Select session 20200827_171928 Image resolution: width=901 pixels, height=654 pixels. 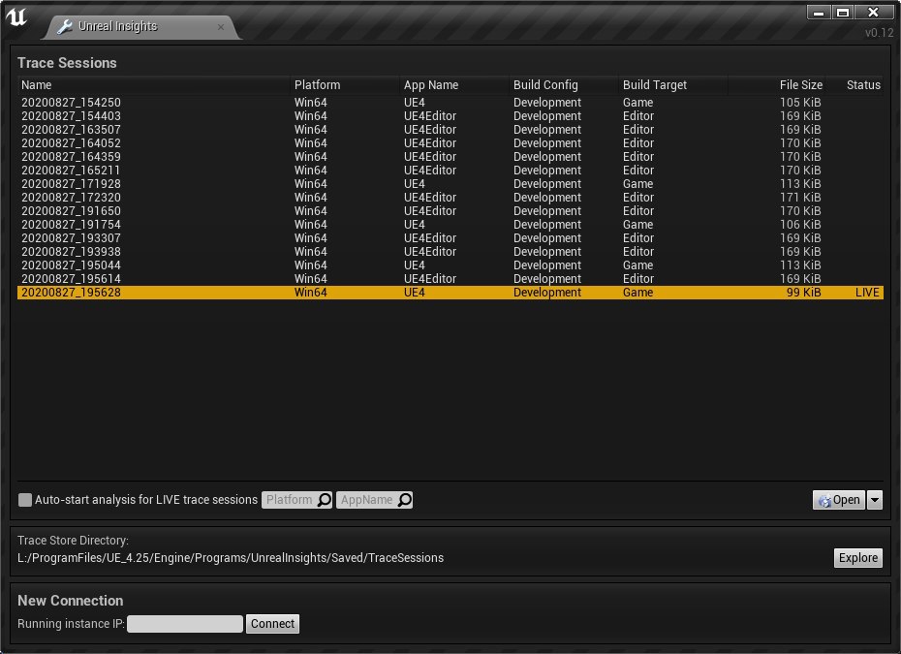450,184
